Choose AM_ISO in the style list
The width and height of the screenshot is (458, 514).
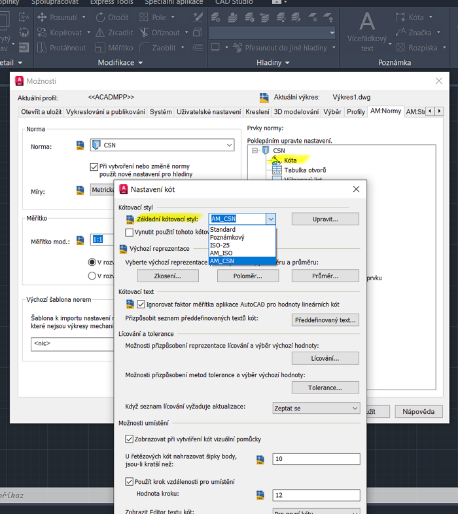click(x=242, y=253)
